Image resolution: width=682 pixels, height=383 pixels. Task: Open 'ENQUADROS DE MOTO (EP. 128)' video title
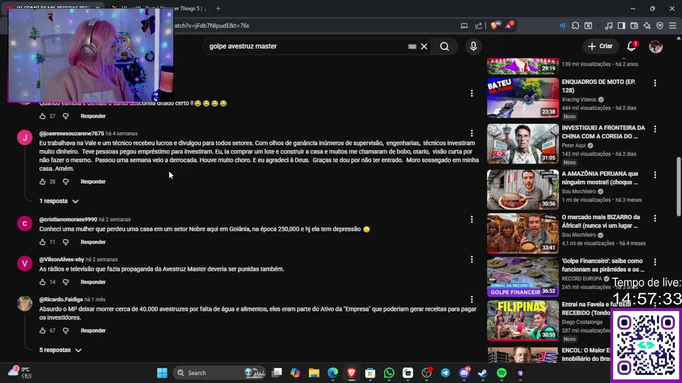pyautogui.click(x=598, y=86)
